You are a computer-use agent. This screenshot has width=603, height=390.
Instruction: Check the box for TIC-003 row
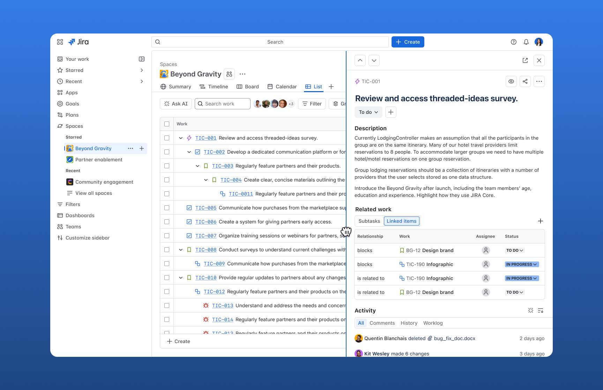pyautogui.click(x=167, y=166)
